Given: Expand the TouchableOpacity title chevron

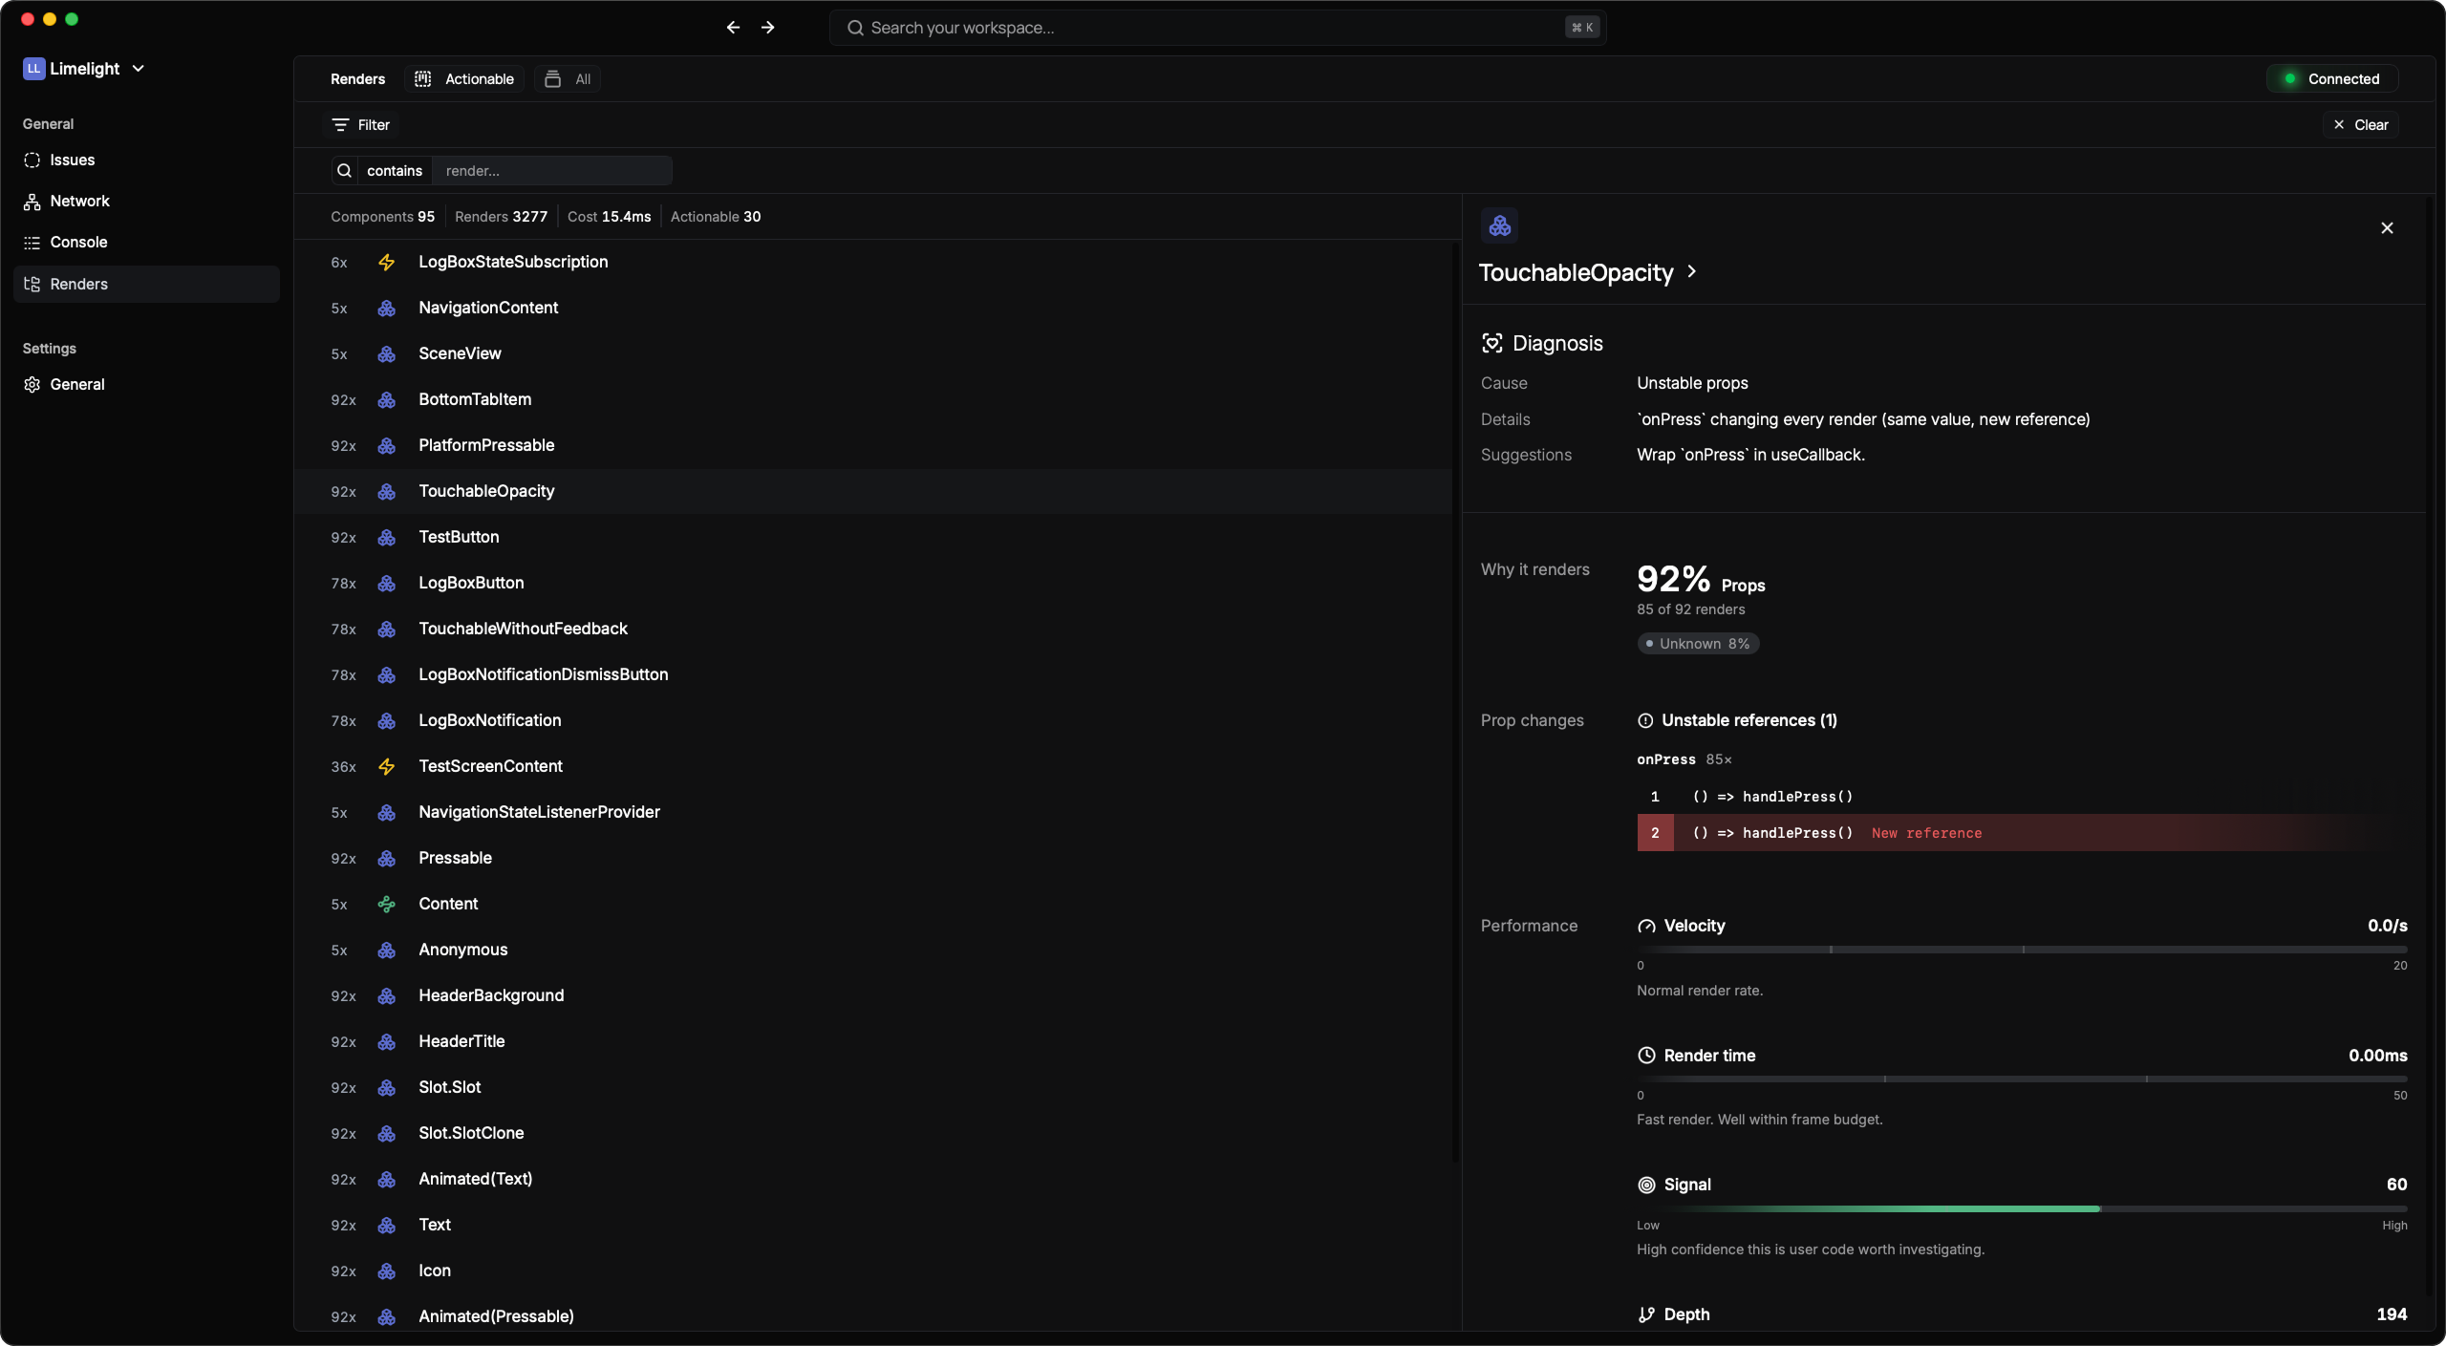Looking at the screenshot, I should 1691,272.
